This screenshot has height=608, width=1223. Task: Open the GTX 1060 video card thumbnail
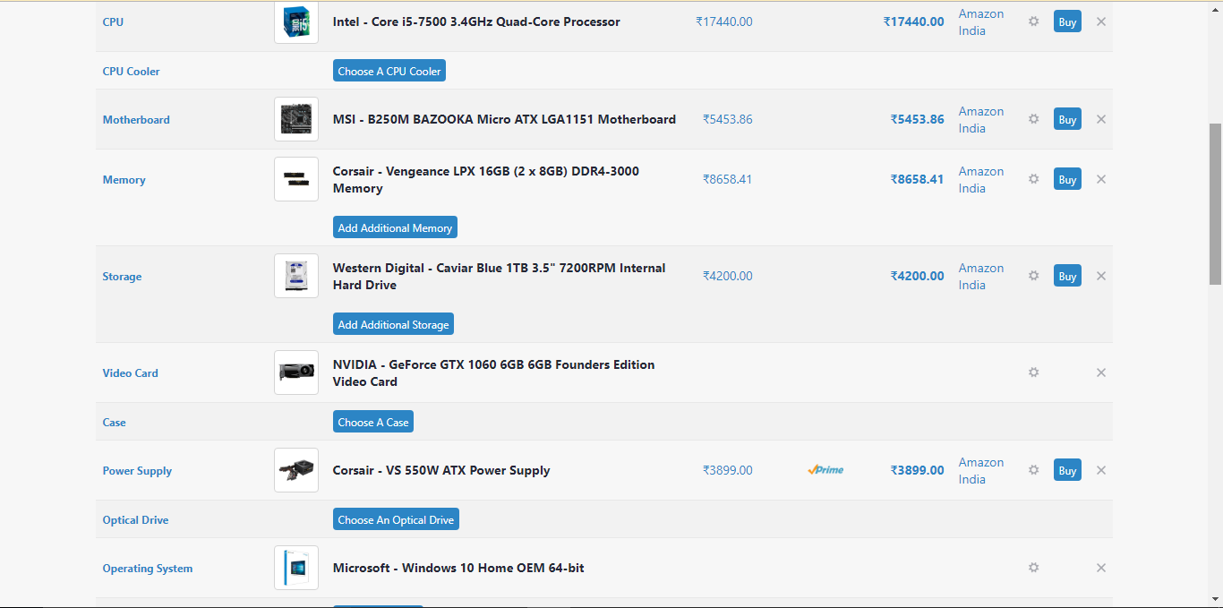296,373
